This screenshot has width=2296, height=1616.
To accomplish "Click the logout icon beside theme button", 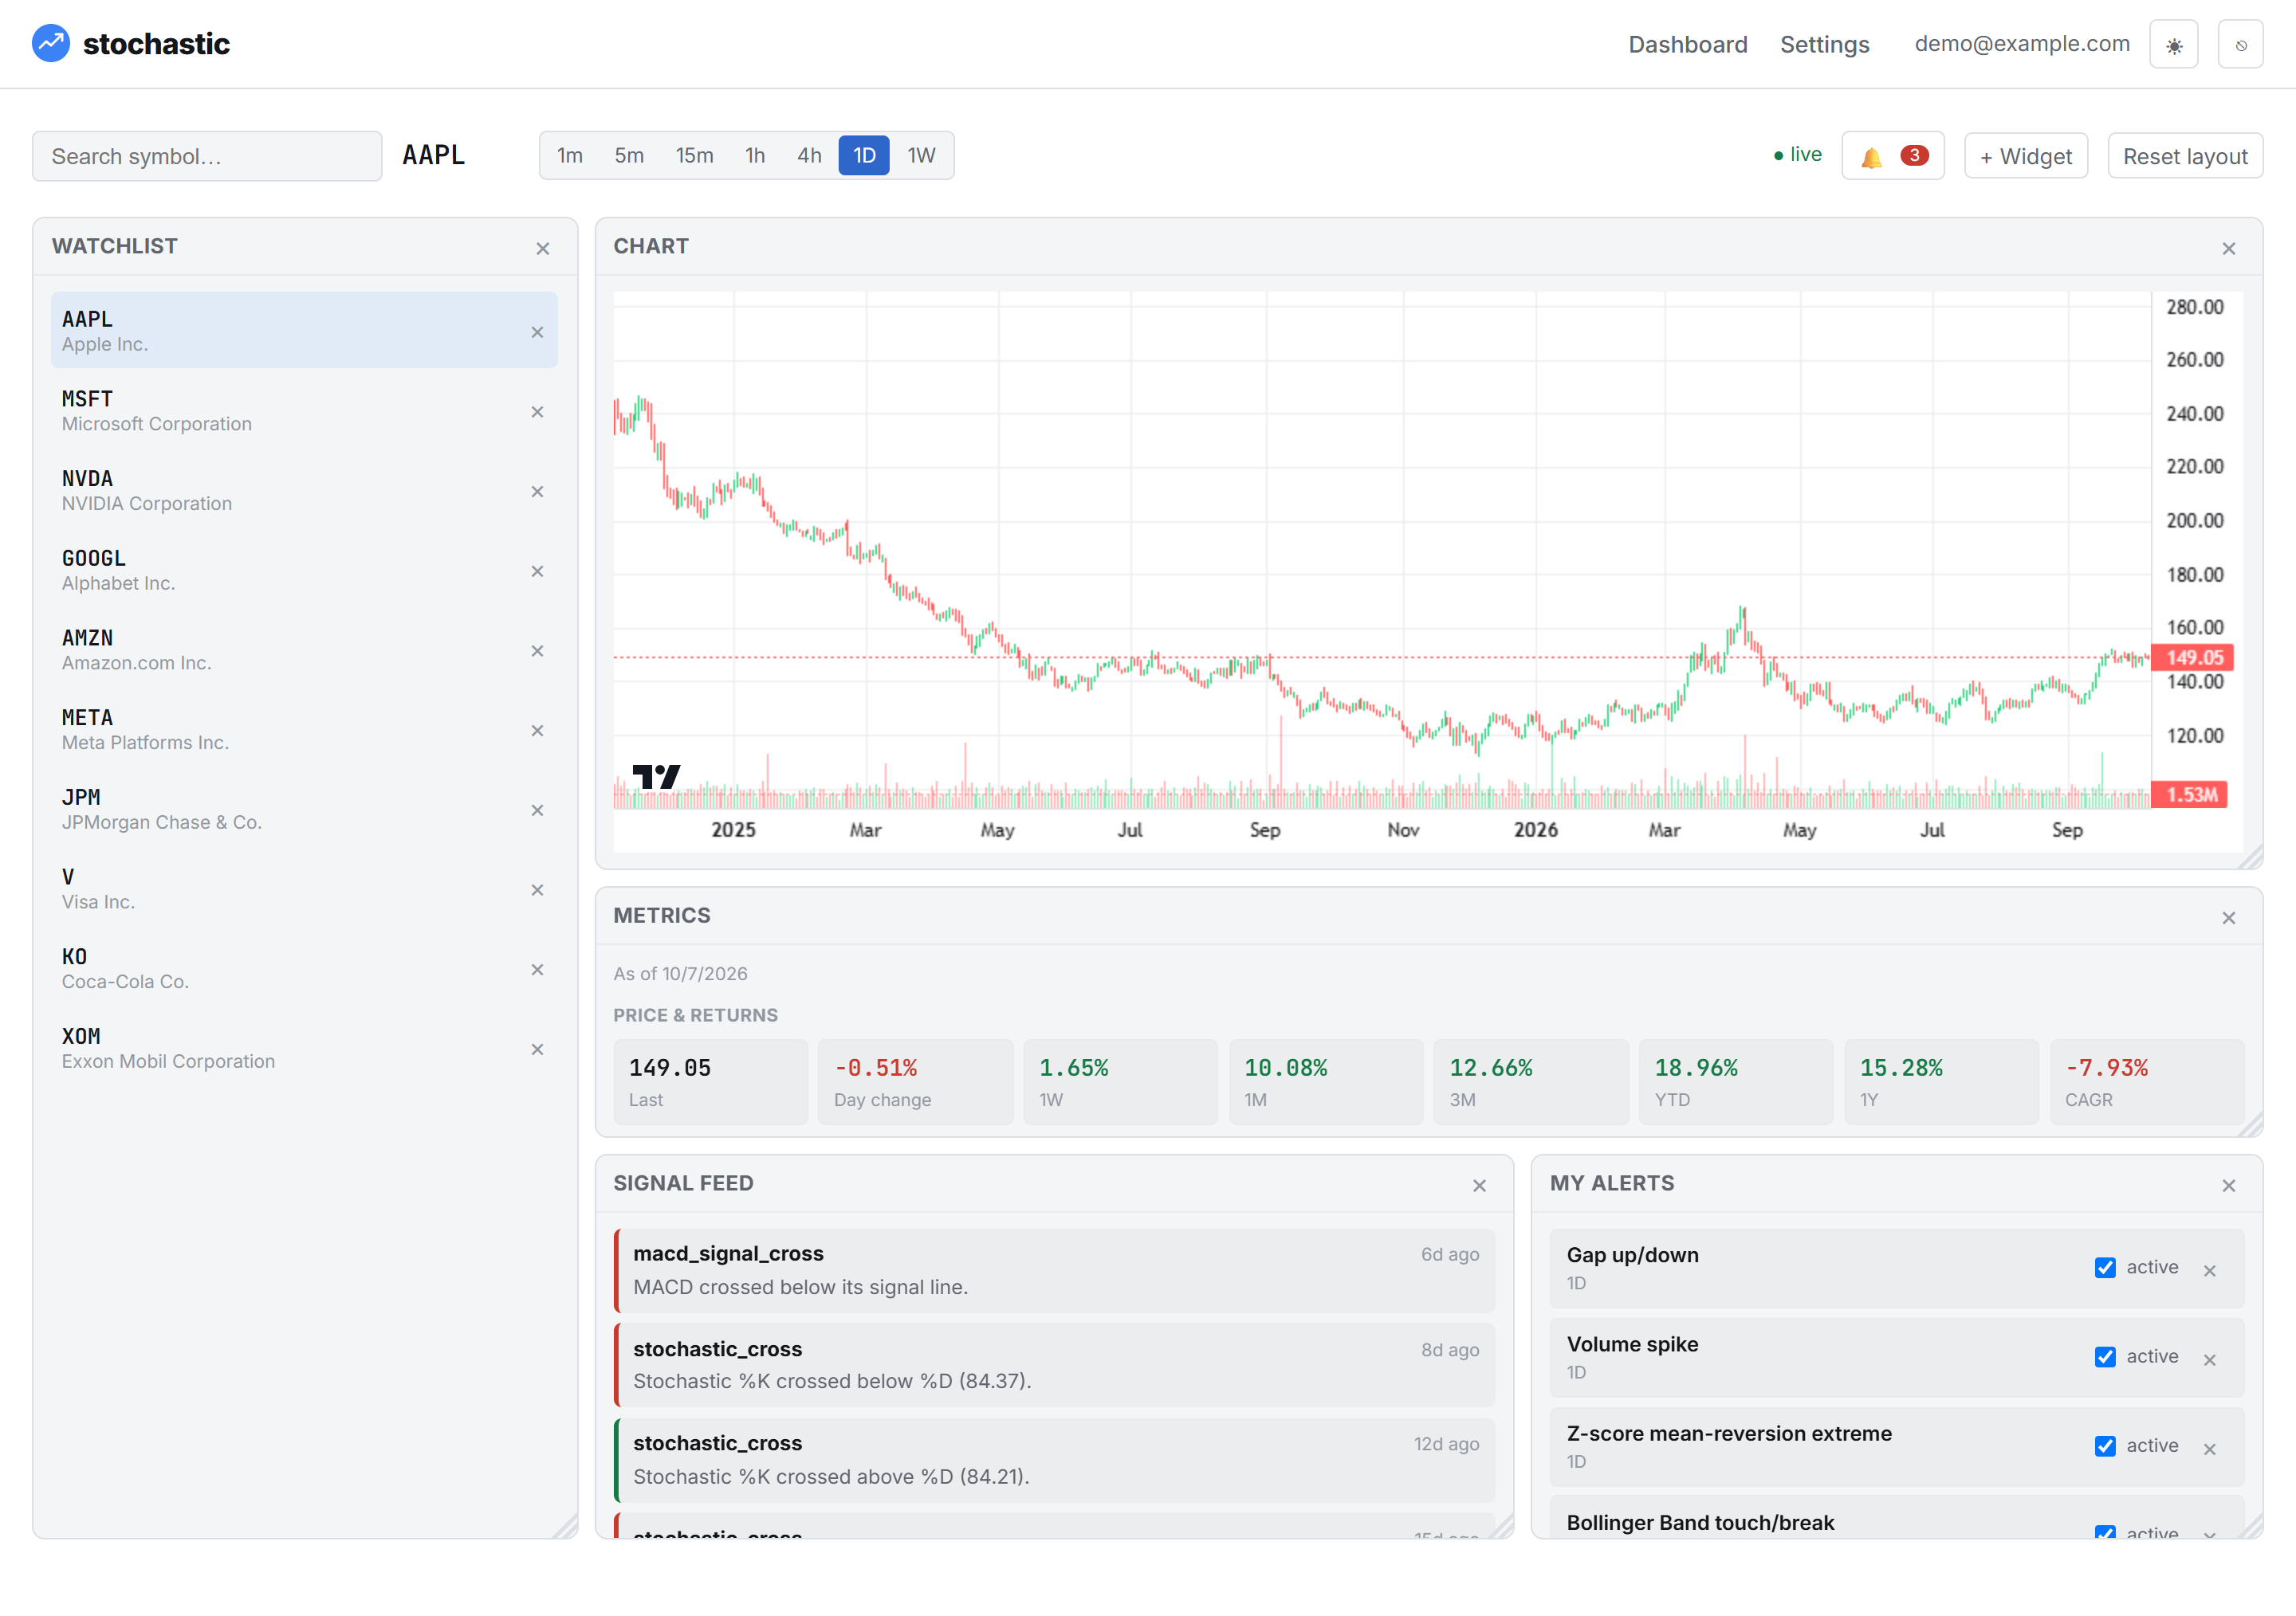I will [x=2240, y=45].
